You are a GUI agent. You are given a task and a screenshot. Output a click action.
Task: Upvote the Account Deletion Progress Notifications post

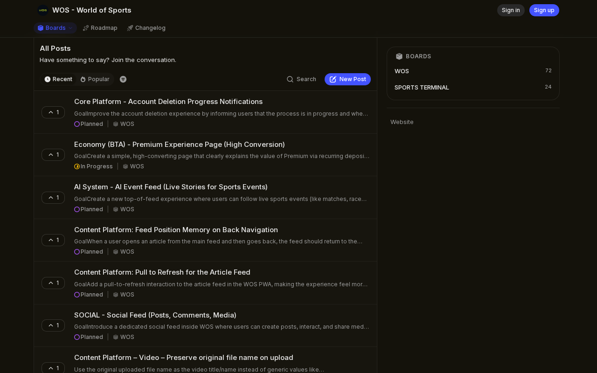coord(53,112)
